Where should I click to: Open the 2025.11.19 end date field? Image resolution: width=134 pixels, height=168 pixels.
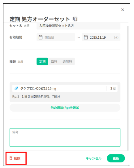101,37
